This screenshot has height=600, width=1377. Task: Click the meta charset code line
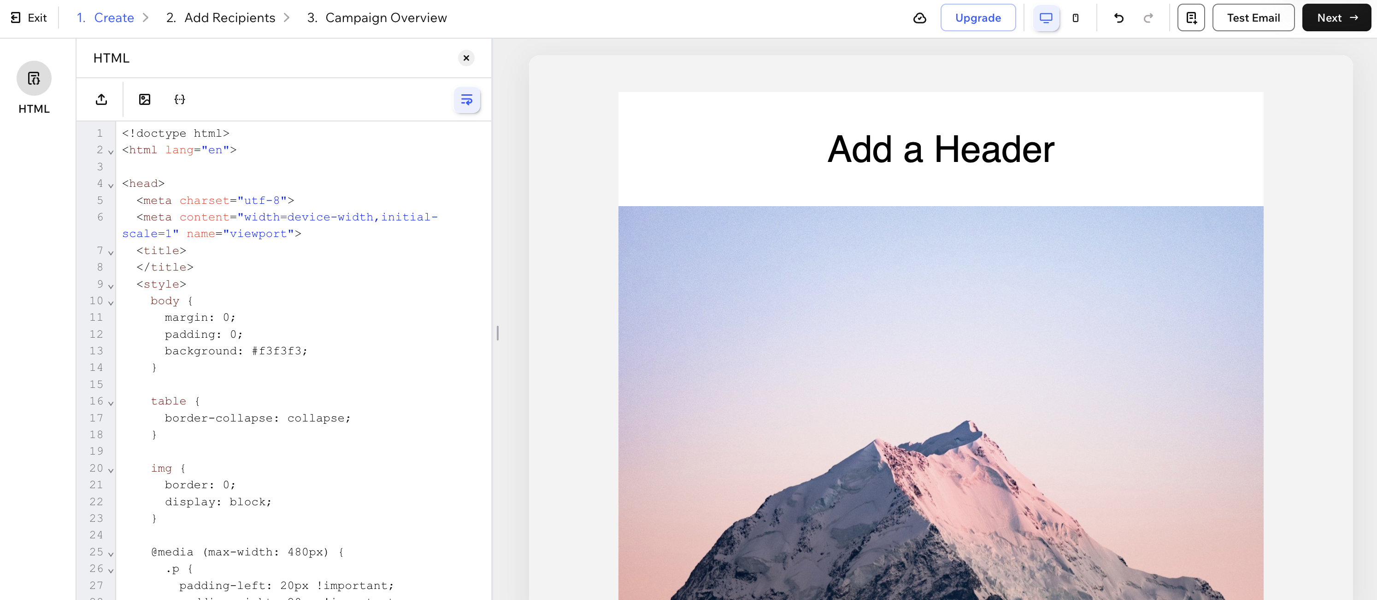215,200
